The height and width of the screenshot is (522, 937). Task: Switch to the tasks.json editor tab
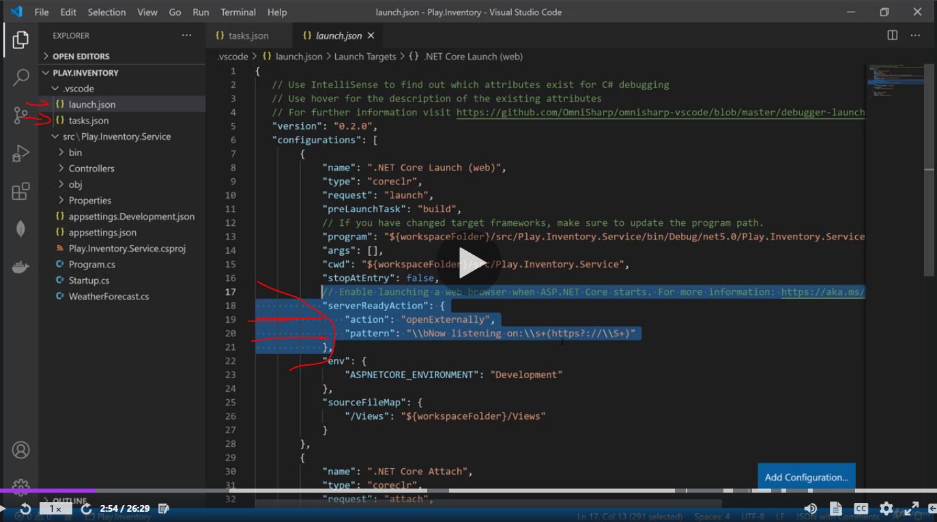(x=248, y=35)
